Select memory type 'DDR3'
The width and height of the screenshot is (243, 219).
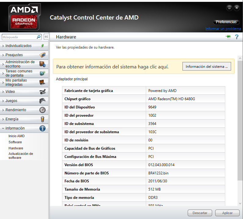point(153,198)
